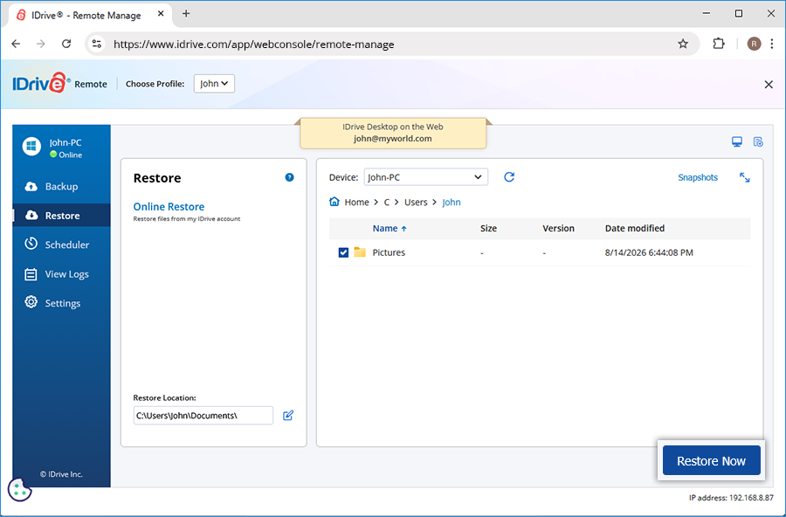Image resolution: width=786 pixels, height=517 pixels.
Task: Click the Pictures folder icon
Action: click(x=360, y=252)
